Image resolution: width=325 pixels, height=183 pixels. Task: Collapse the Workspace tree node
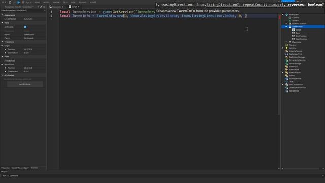[283, 15]
